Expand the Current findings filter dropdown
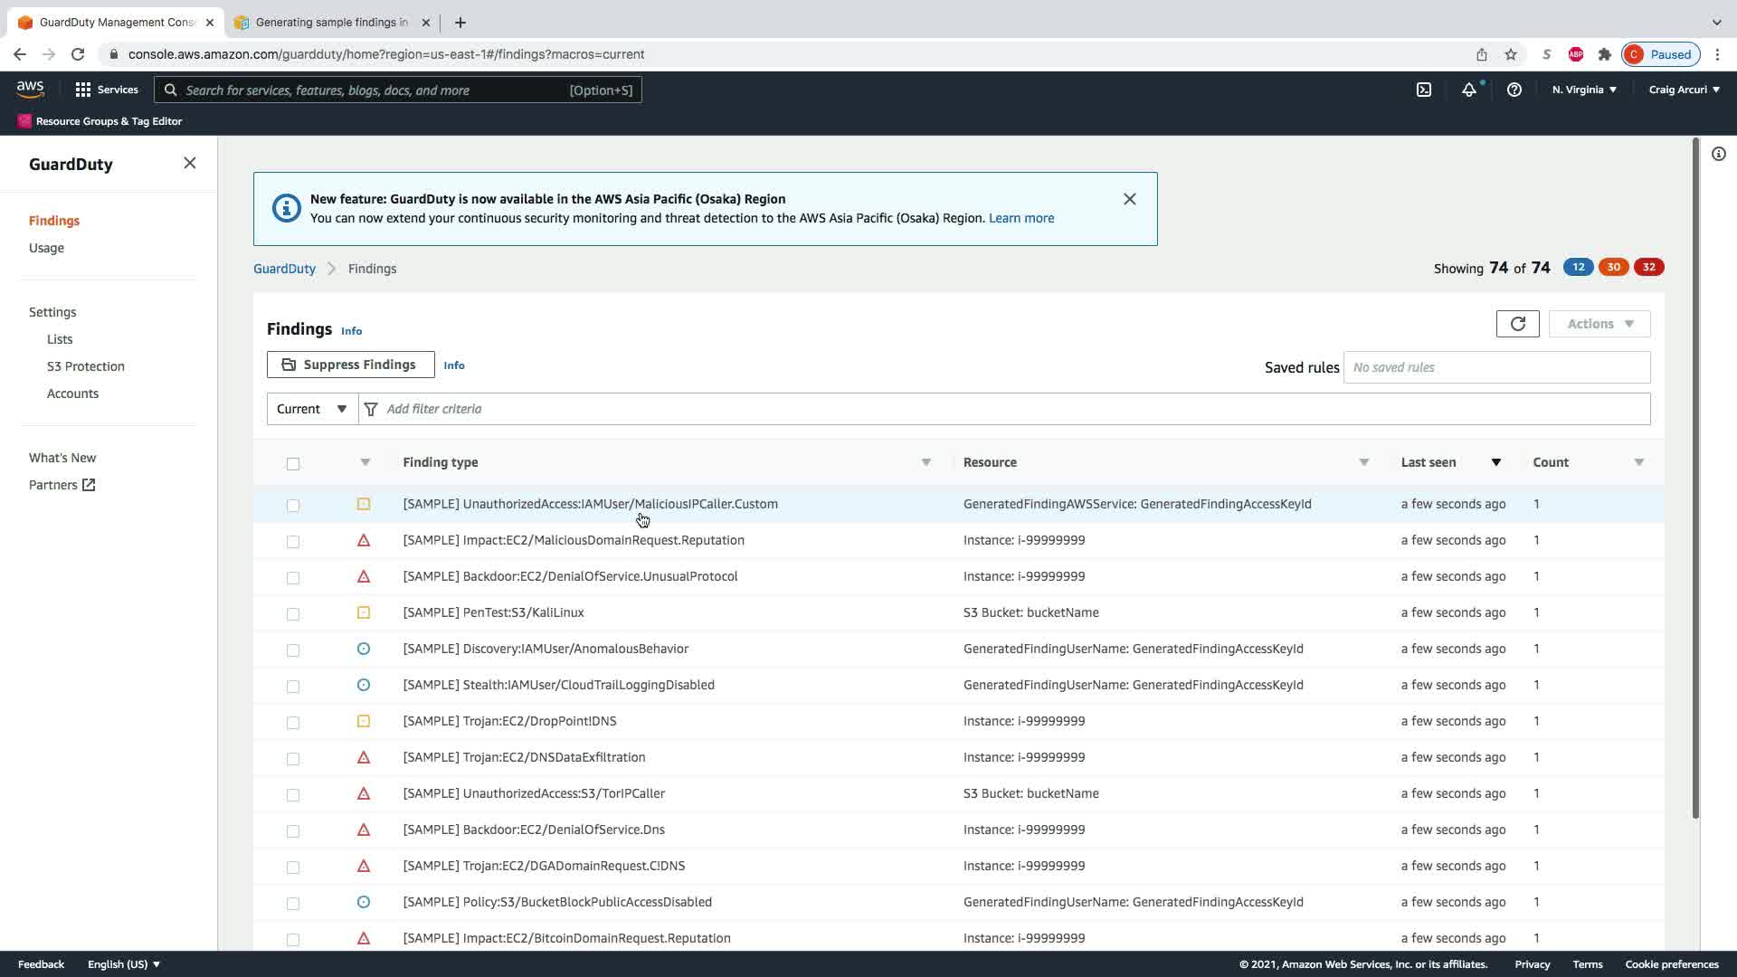The width and height of the screenshot is (1737, 977). tap(311, 409)
